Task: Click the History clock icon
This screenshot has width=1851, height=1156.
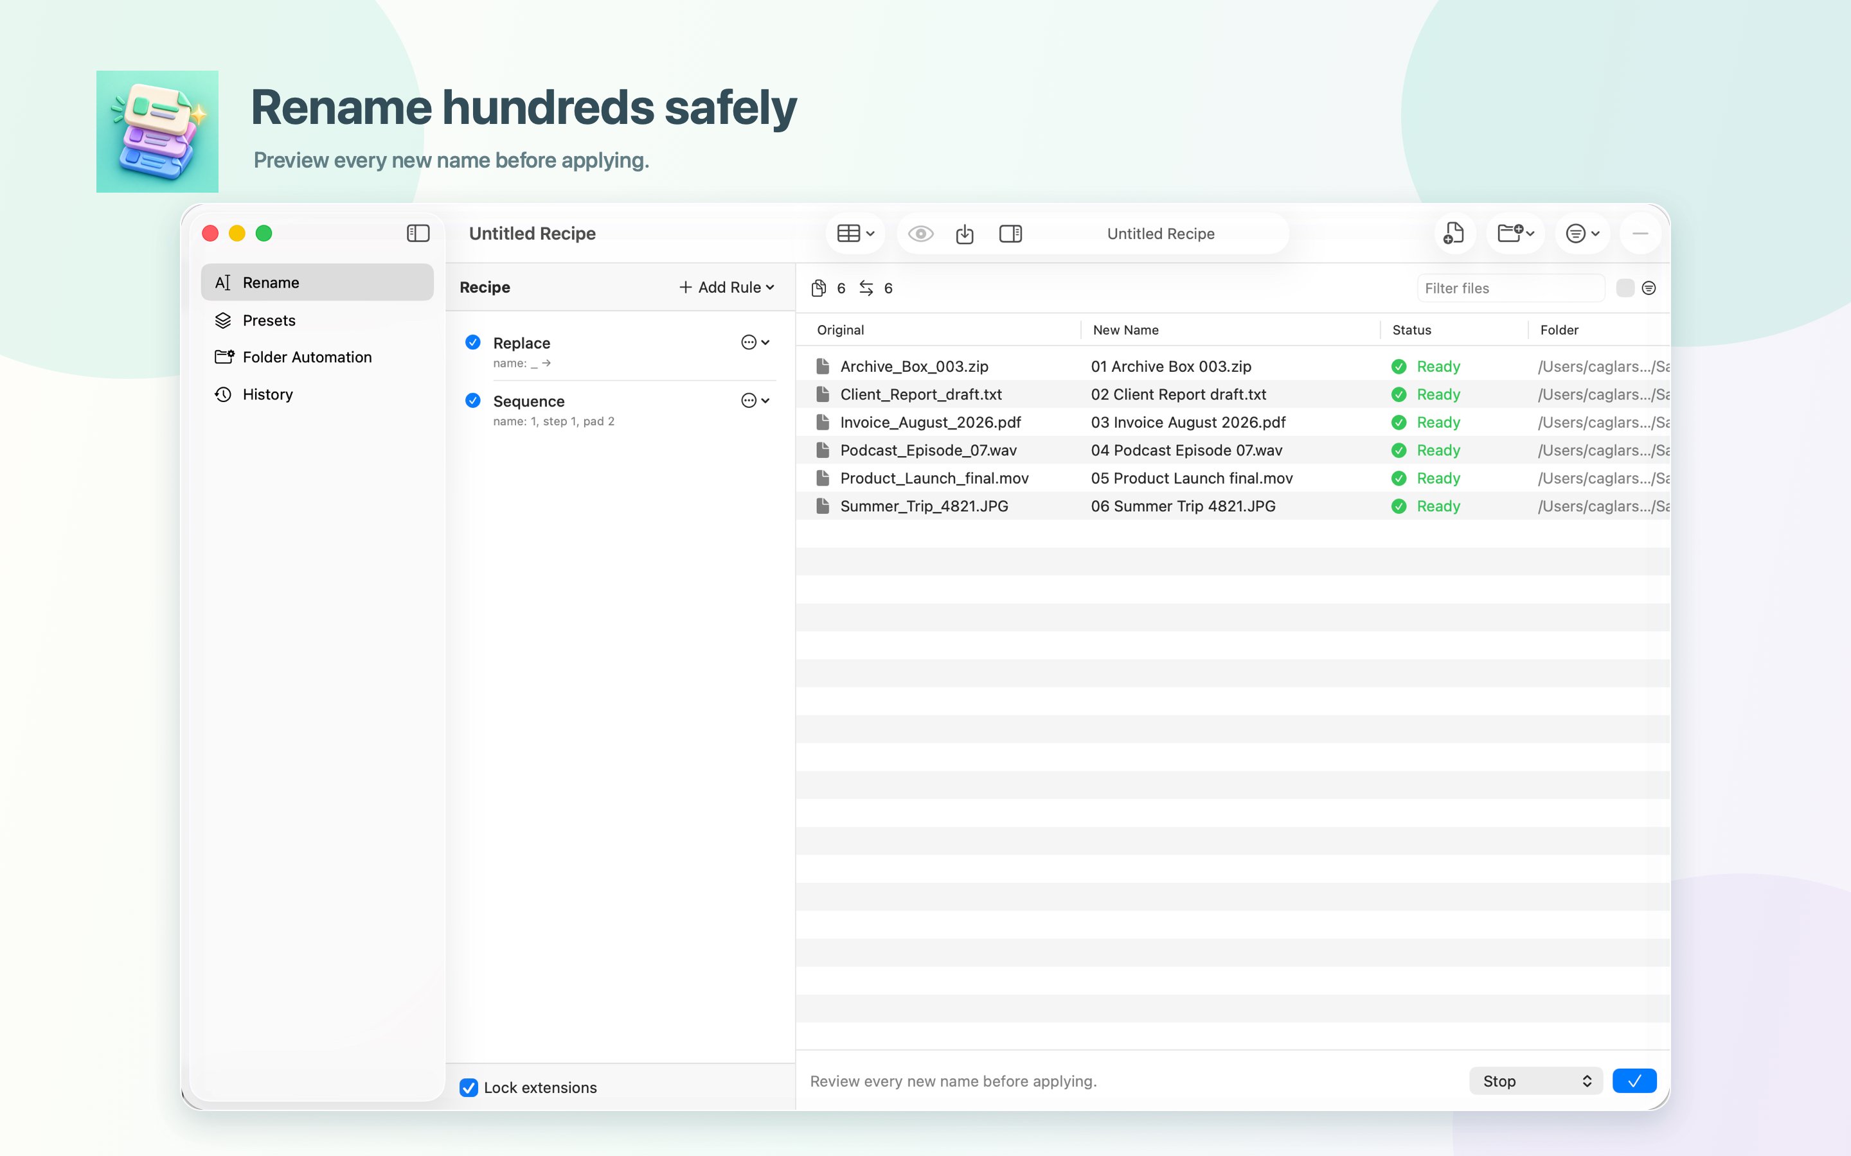Action: tap(222, 394)
